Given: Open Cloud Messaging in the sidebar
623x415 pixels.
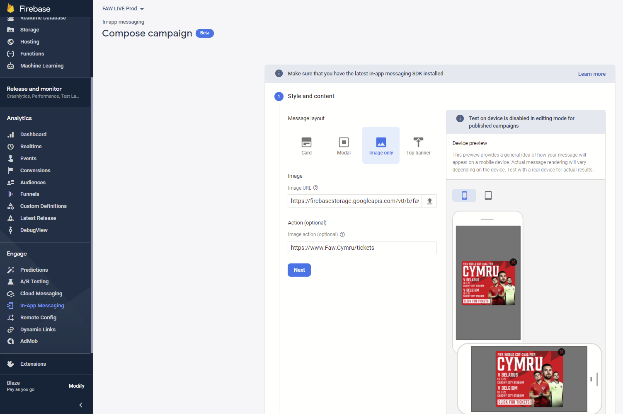Looking at the screenshot, I should (x=41, y=294).
